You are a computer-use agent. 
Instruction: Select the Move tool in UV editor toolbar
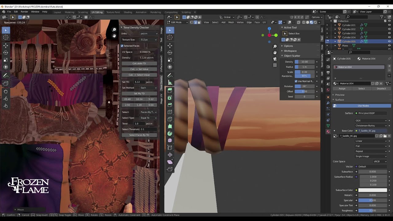coord(6,45)
